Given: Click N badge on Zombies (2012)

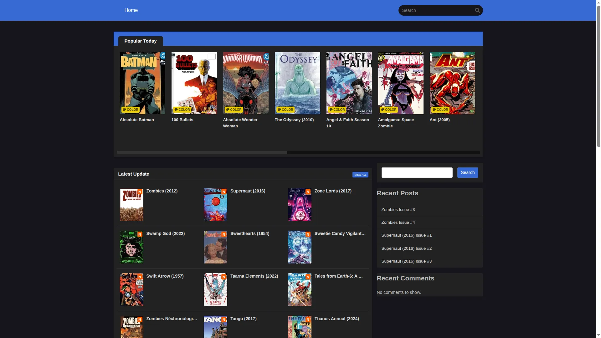Looking at the screenshot, I should click(x=140, y=192).
